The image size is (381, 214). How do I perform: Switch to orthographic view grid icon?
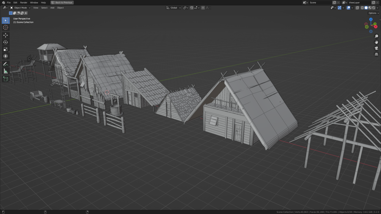[x=376, y=54]
